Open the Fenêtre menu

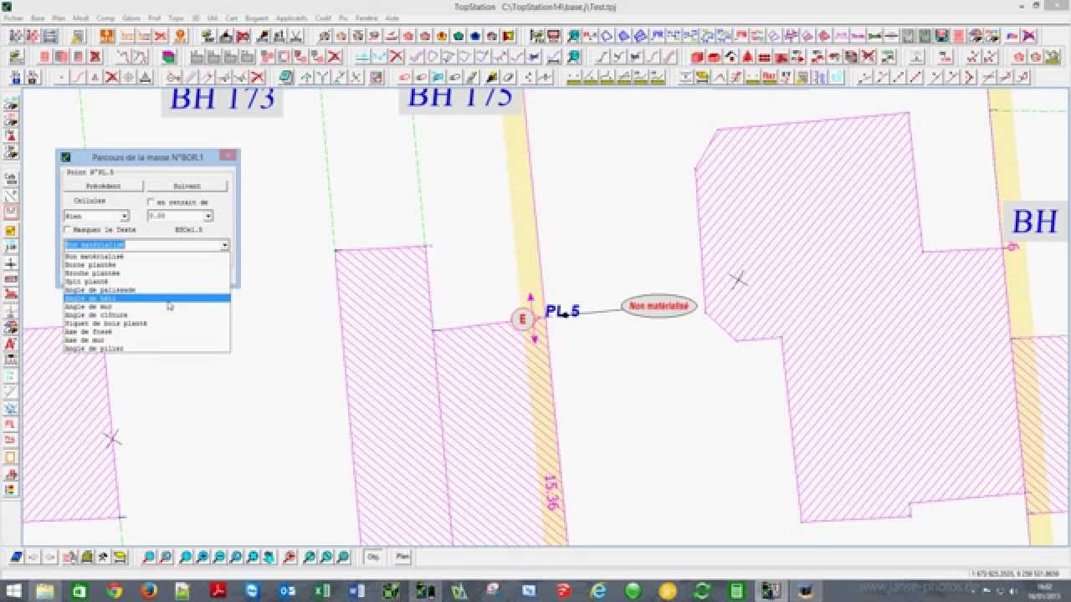pos(366,18)
